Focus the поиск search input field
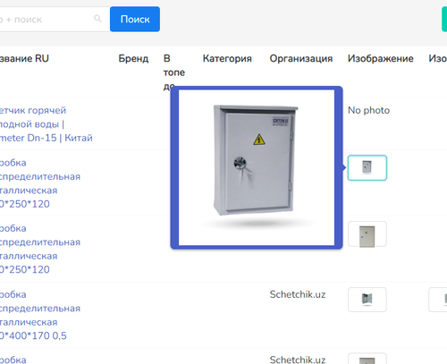Viewport: 447px width, 364px height. coord(54,20)
